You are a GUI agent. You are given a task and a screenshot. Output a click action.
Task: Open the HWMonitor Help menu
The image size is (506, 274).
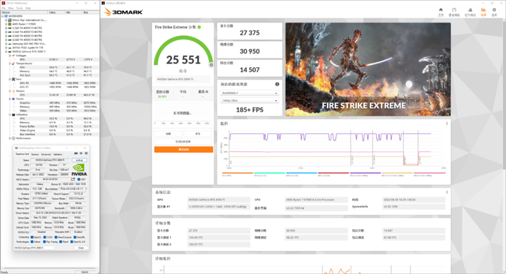[x=28, y=8]
